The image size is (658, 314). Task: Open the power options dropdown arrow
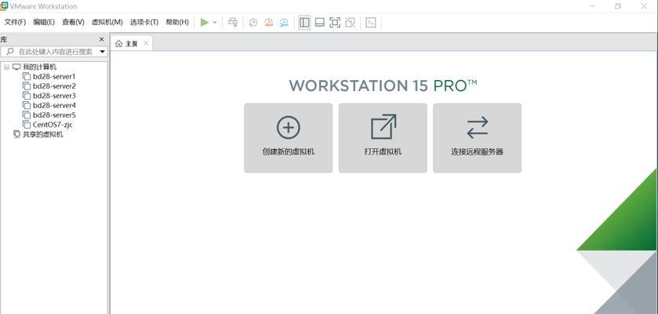(215, 23)
